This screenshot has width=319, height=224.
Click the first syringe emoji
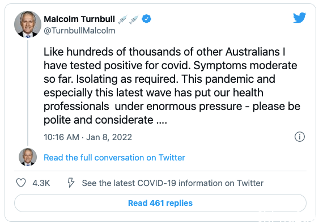[123, 19]
